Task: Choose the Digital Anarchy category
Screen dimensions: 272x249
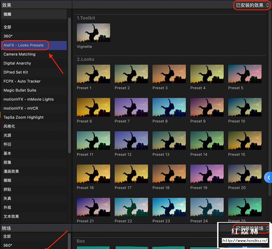Action: click(x=34, y=63)
